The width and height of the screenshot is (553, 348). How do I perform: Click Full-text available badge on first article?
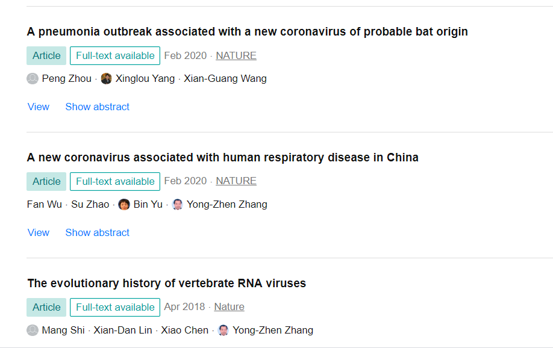115,56
